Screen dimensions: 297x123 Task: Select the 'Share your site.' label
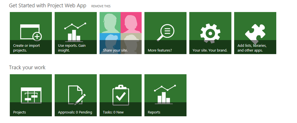(x=115, y=50)
